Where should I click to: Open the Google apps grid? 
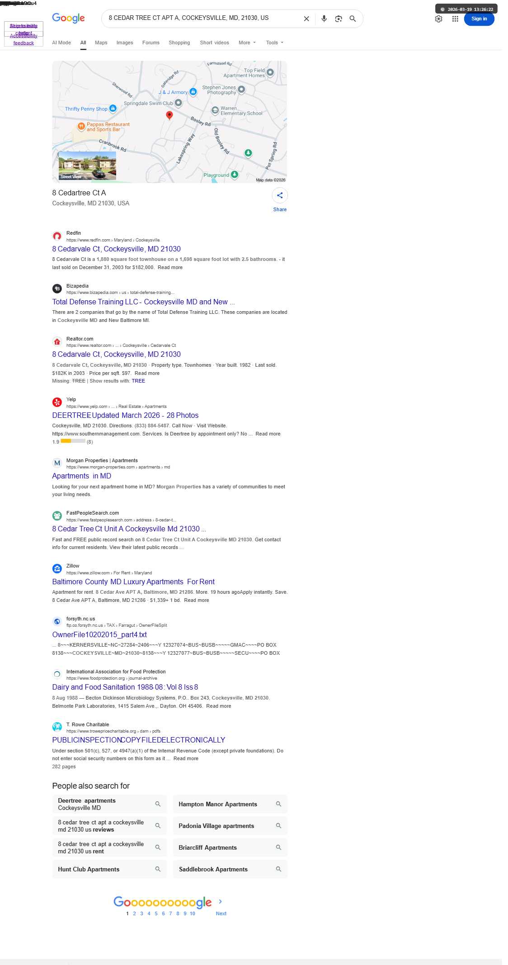point(455,19)
